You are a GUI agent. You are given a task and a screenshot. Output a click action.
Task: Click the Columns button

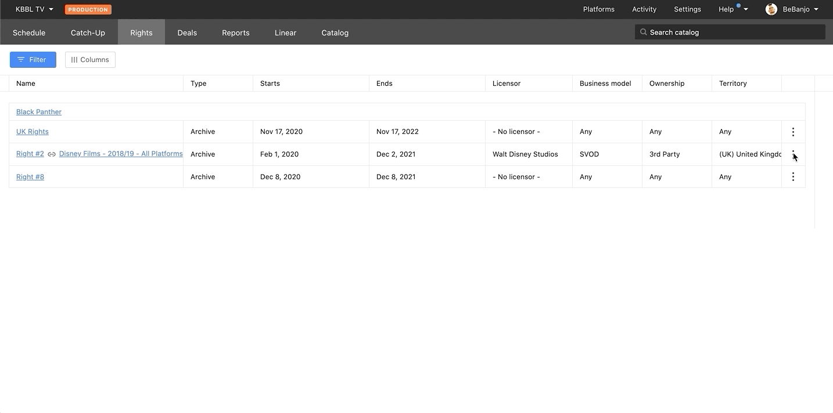[x=90, y=60]
